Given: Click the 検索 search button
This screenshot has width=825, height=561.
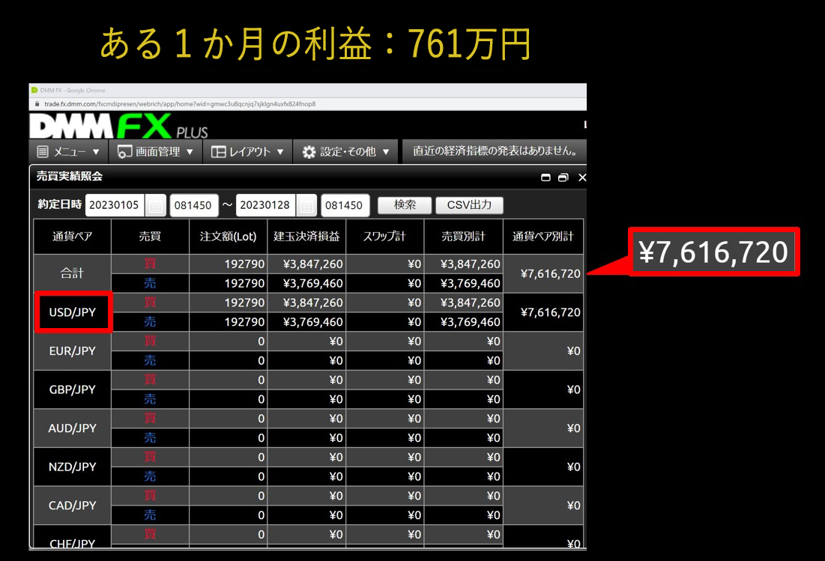Looking at the screenshot, I should [x=405, y=205].
